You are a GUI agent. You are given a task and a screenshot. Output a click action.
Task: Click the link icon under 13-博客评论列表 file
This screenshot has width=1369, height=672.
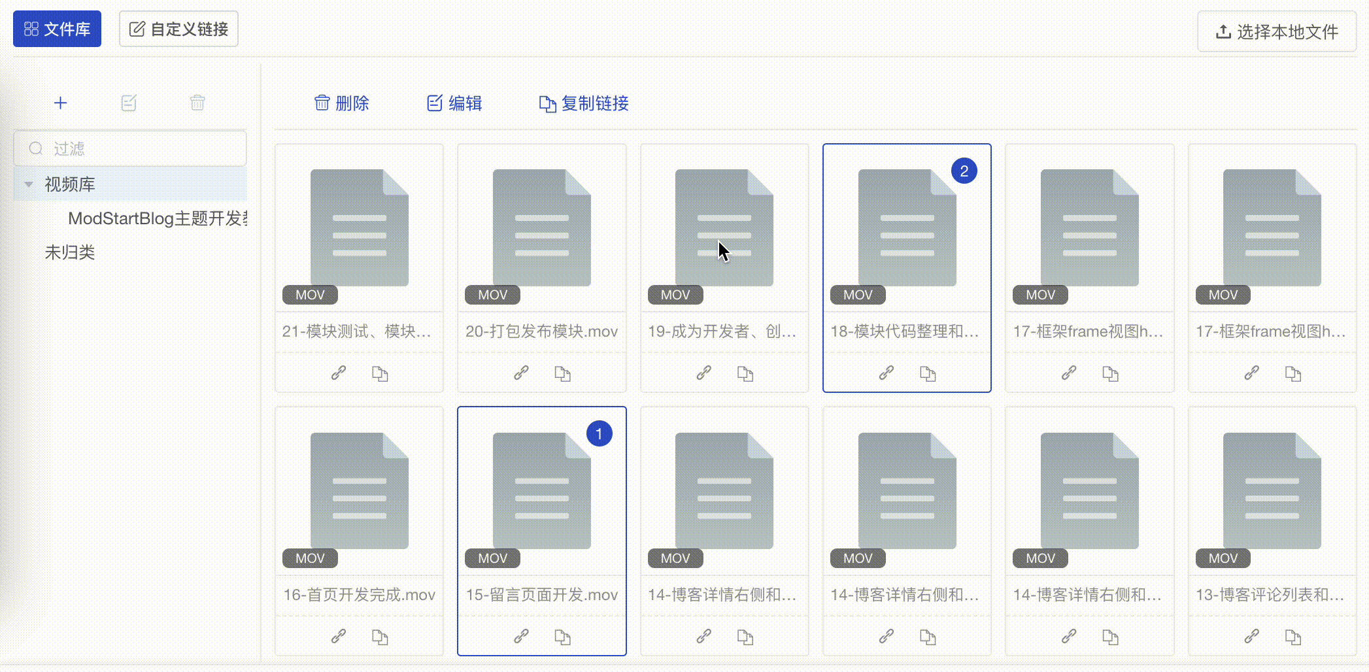(x=1252, y=636)
